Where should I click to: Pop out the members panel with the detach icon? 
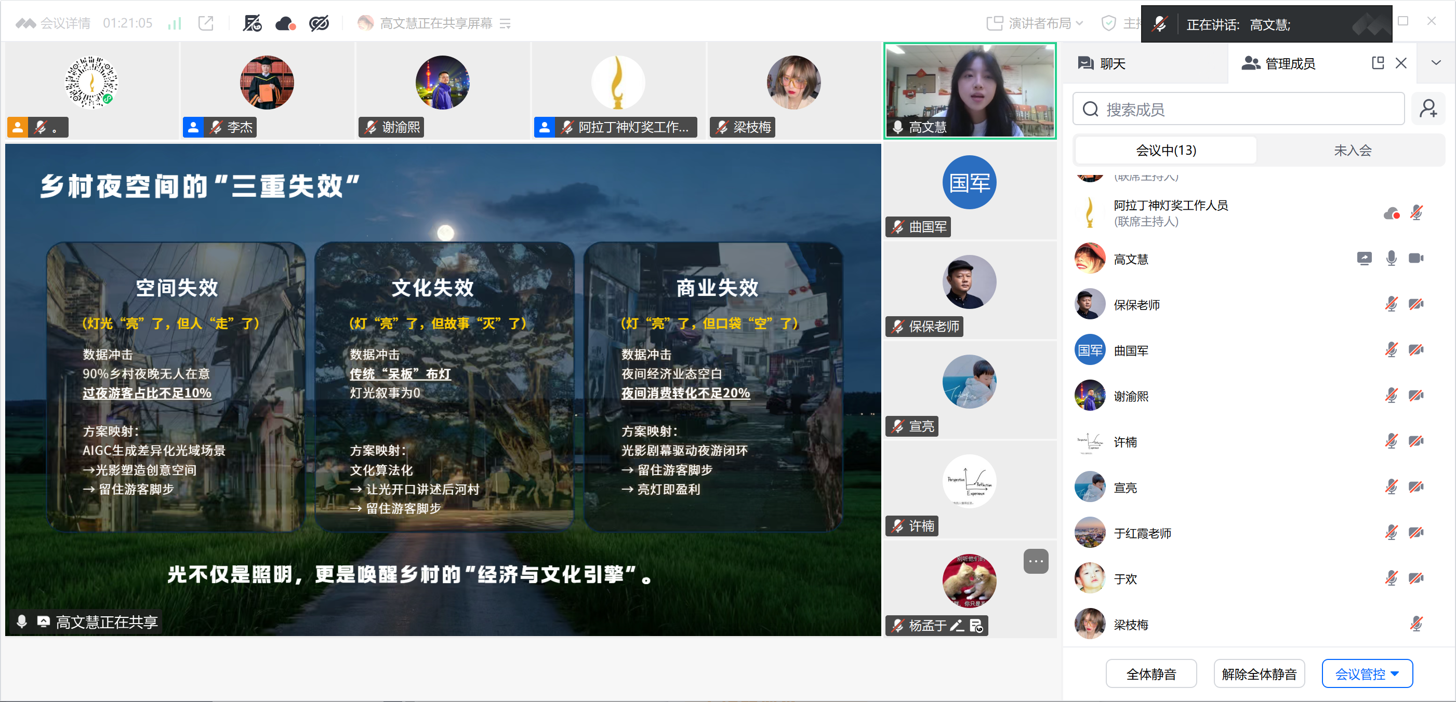[x=1378, y=63]
